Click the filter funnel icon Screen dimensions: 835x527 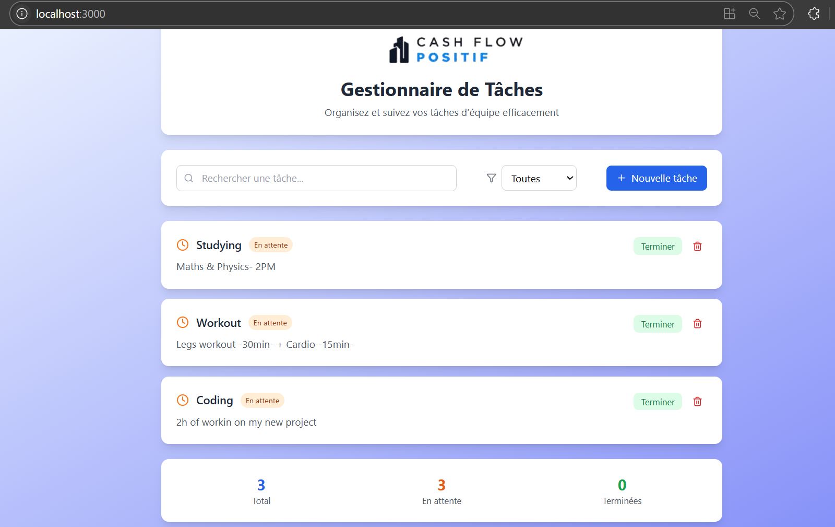[491, 178]
